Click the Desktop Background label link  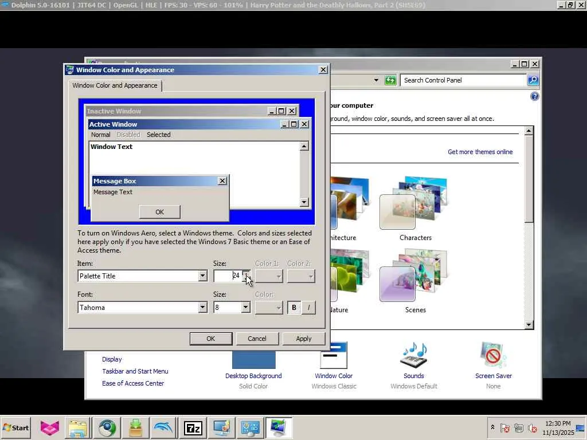253,376
